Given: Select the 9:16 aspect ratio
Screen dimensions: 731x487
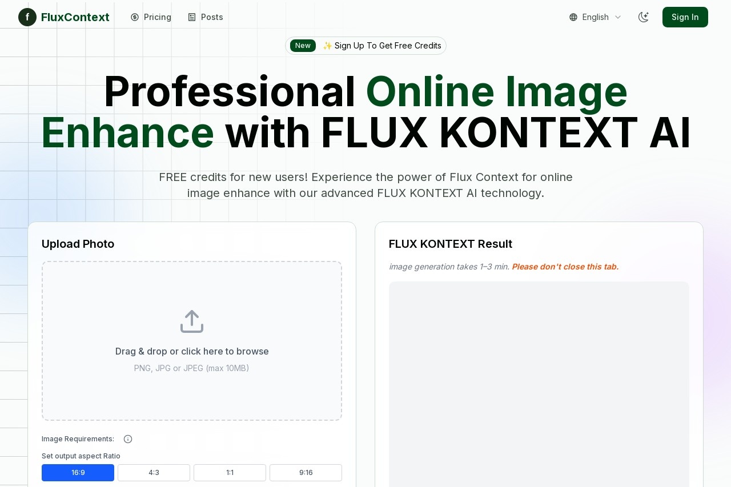Looking at the screenshot, I should click(x=306, y=473).
